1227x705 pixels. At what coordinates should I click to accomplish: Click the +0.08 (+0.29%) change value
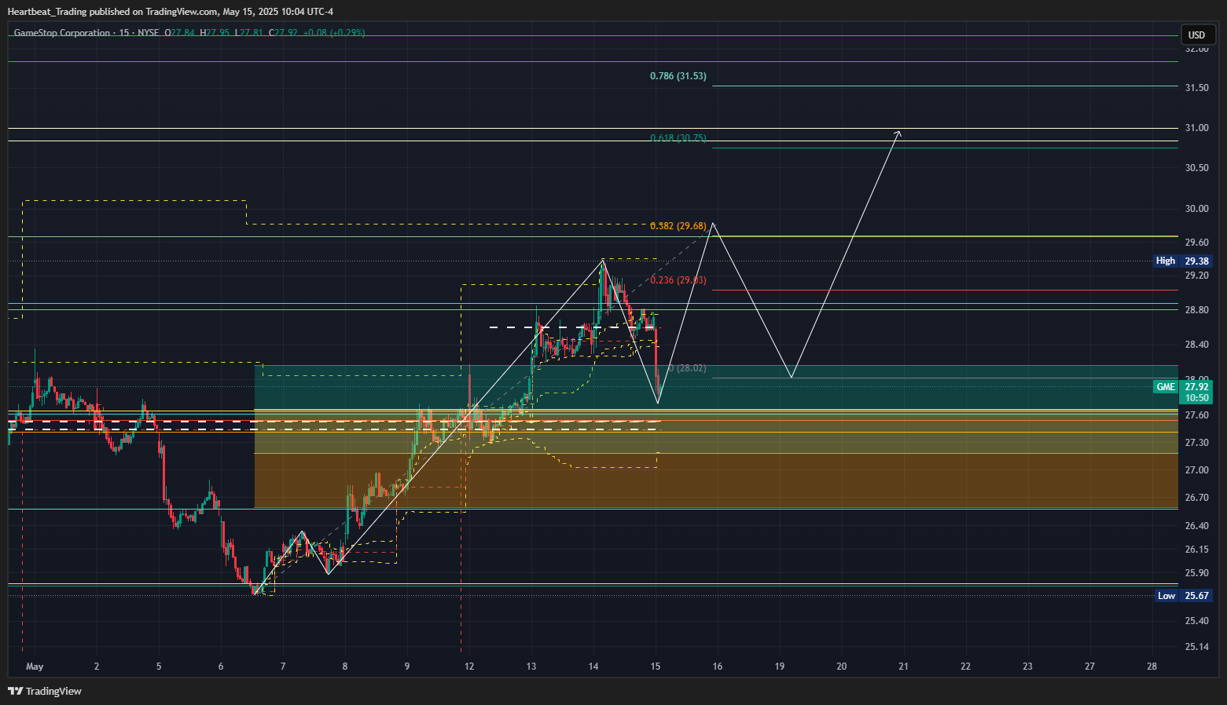[x=333, y=33]
